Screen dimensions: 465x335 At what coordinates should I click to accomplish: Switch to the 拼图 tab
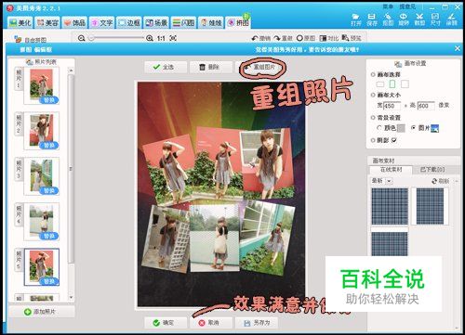(x=238, y=22)
